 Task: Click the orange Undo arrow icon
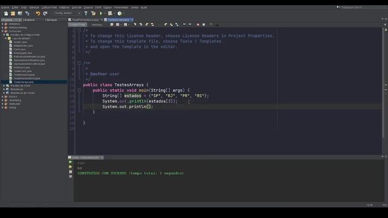click(x=38, y=13)
